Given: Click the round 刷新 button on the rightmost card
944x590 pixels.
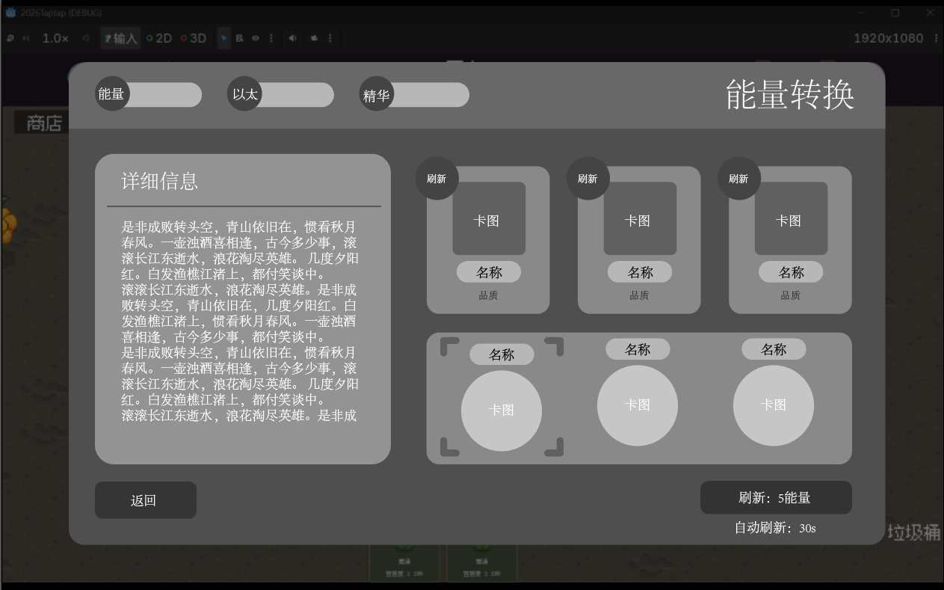Looking at the screenshot, I should point(739,179).
